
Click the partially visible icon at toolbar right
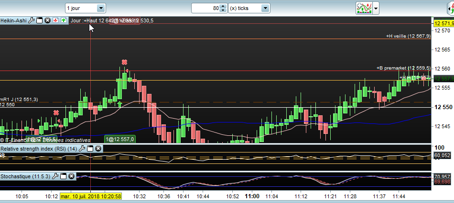point(451,9)
